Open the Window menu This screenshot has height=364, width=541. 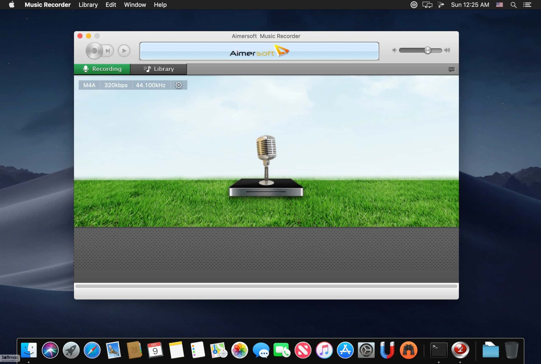pyautogui.click(x=135, y=5)
